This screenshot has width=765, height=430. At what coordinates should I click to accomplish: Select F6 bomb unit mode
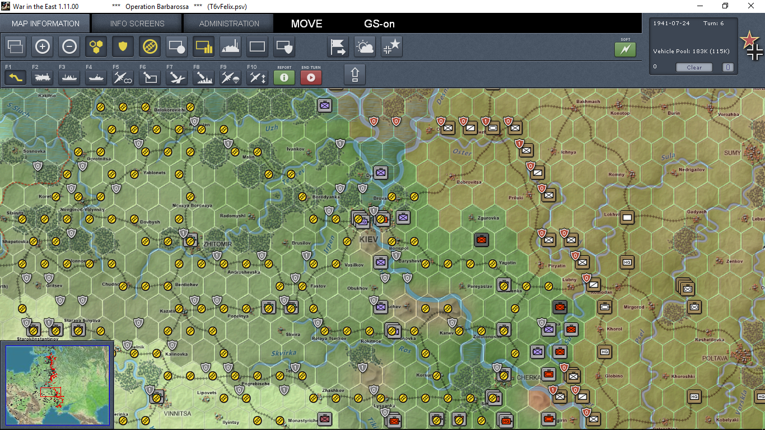click(150, 77)
